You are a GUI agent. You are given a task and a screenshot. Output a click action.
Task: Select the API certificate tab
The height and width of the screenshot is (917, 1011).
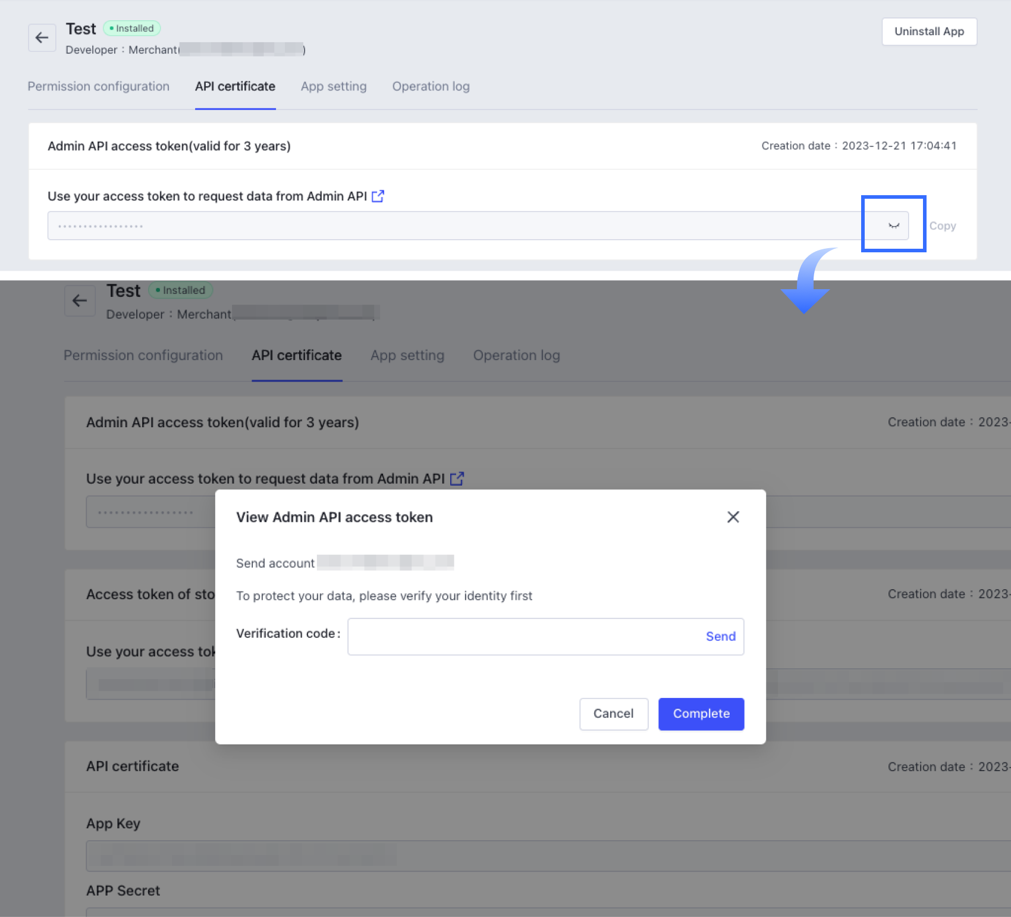pyautogui.click(x=235, y=87)
